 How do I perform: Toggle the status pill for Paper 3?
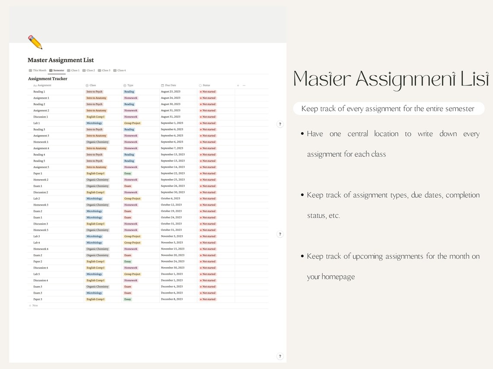208,299
